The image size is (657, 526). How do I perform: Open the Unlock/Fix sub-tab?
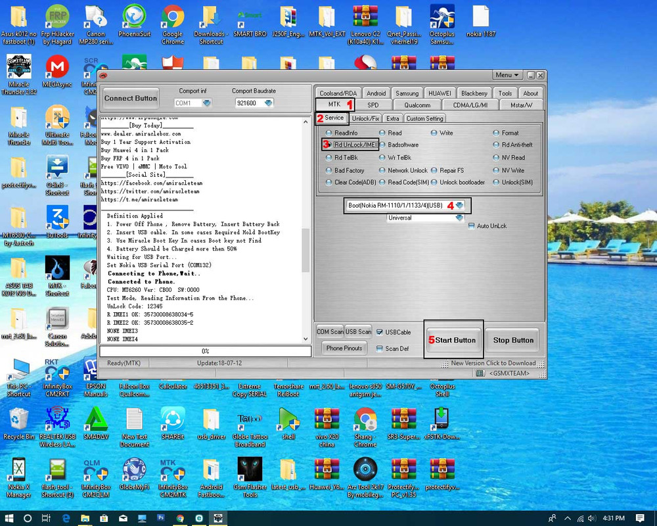[x=365, y=118]
